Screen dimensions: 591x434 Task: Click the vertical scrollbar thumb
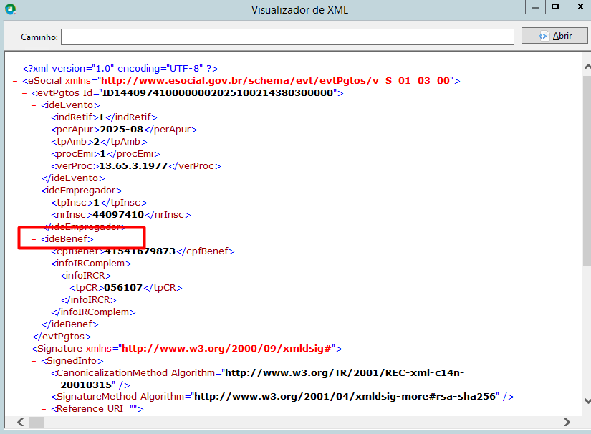[587, 171]
